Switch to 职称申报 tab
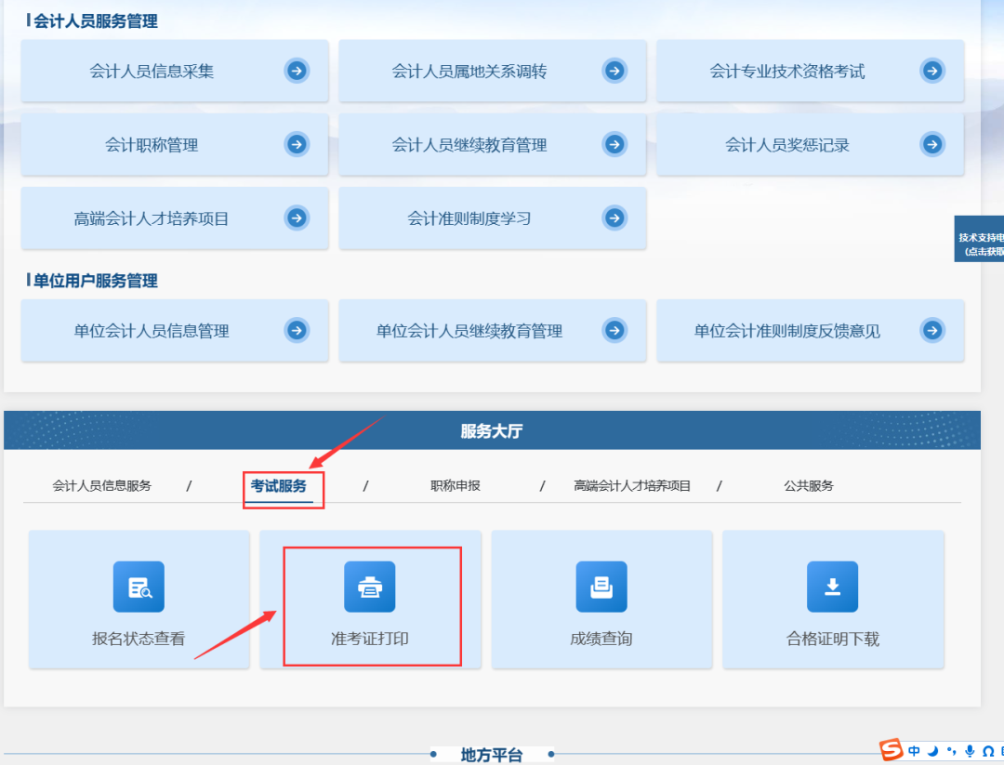This screenshot has width=1004, height=765. 456,486
